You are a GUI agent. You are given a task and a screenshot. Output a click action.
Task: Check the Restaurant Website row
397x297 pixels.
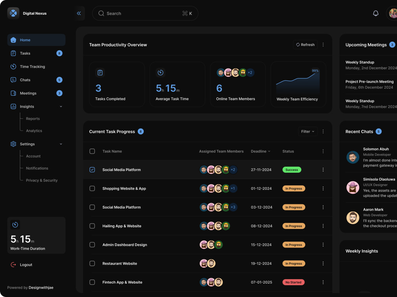[92, 263]
